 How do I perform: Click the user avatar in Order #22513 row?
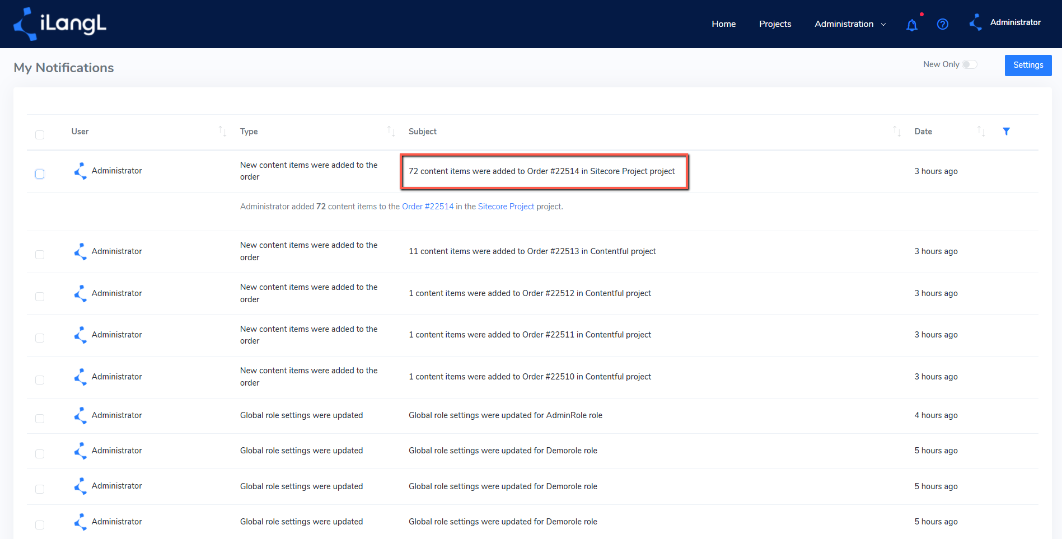[x=80, y=252]
